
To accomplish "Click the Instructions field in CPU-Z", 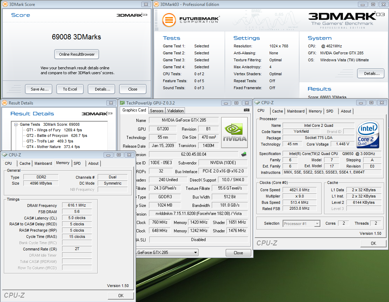I will pos(332,172).
